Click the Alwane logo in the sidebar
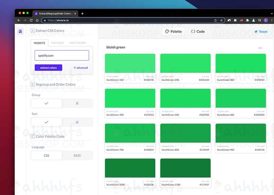 [20, 31]
